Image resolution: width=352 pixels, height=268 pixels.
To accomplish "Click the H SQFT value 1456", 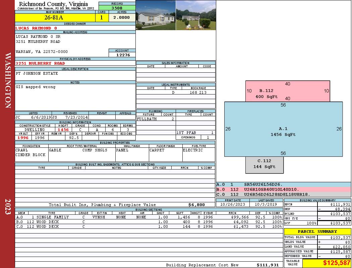I will click(63, 130).
